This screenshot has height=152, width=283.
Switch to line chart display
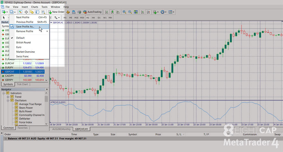pos(118,12)
